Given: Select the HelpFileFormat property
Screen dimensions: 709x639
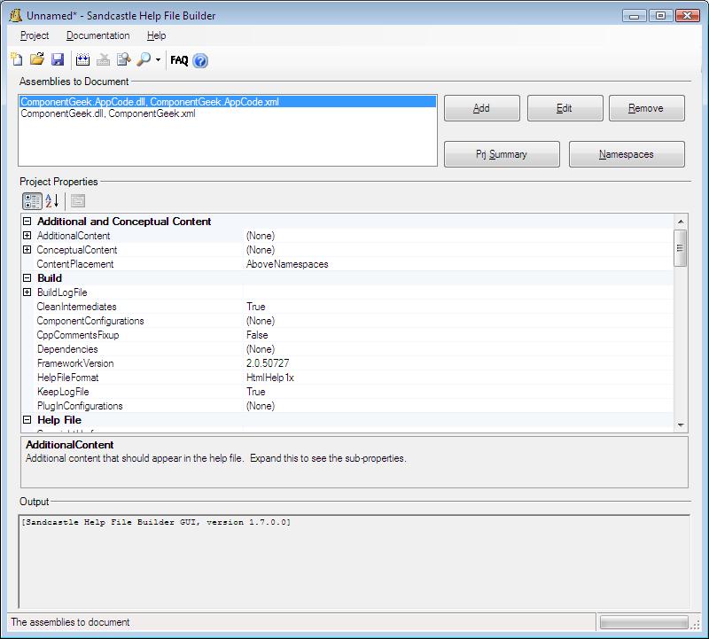Looking at the screenshot, I should point(68,378).
